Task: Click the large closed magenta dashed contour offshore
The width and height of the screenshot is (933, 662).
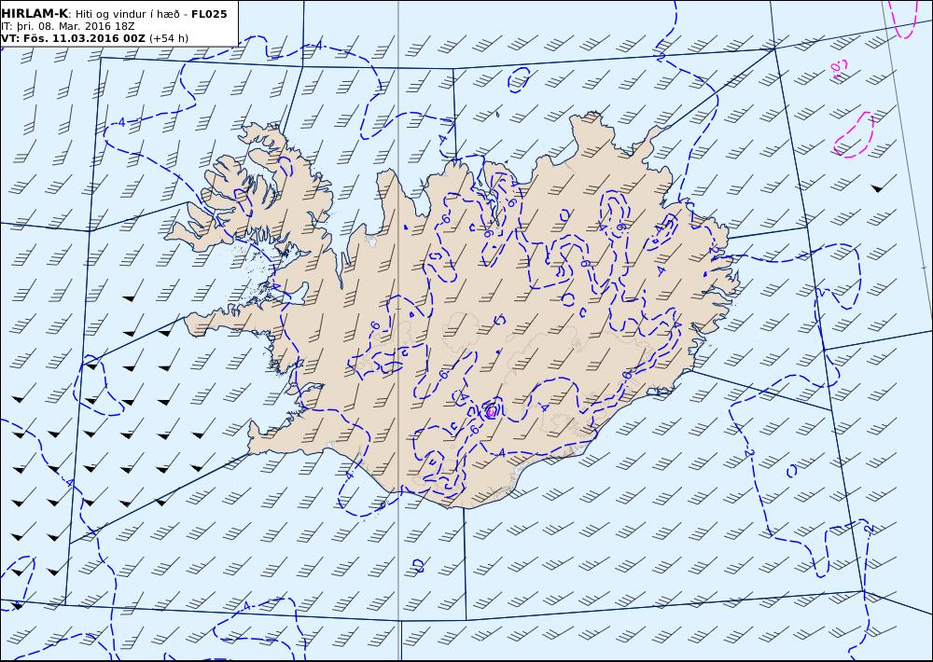Action: [855, 135]
